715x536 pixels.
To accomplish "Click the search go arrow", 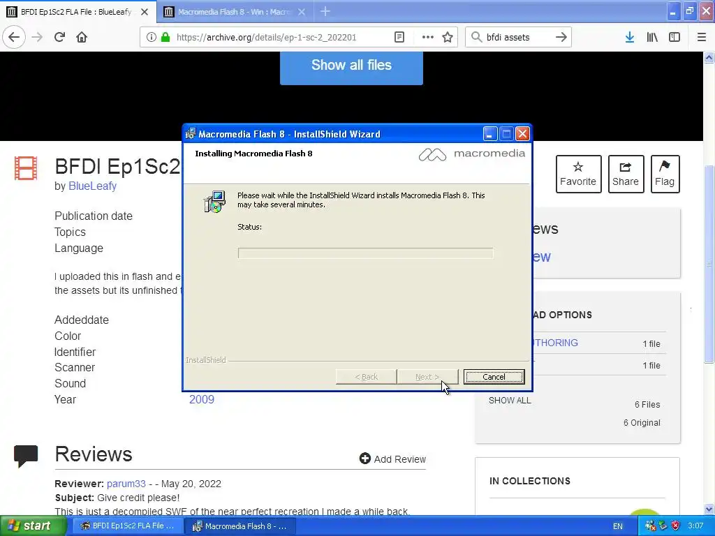I will [561, 37].
